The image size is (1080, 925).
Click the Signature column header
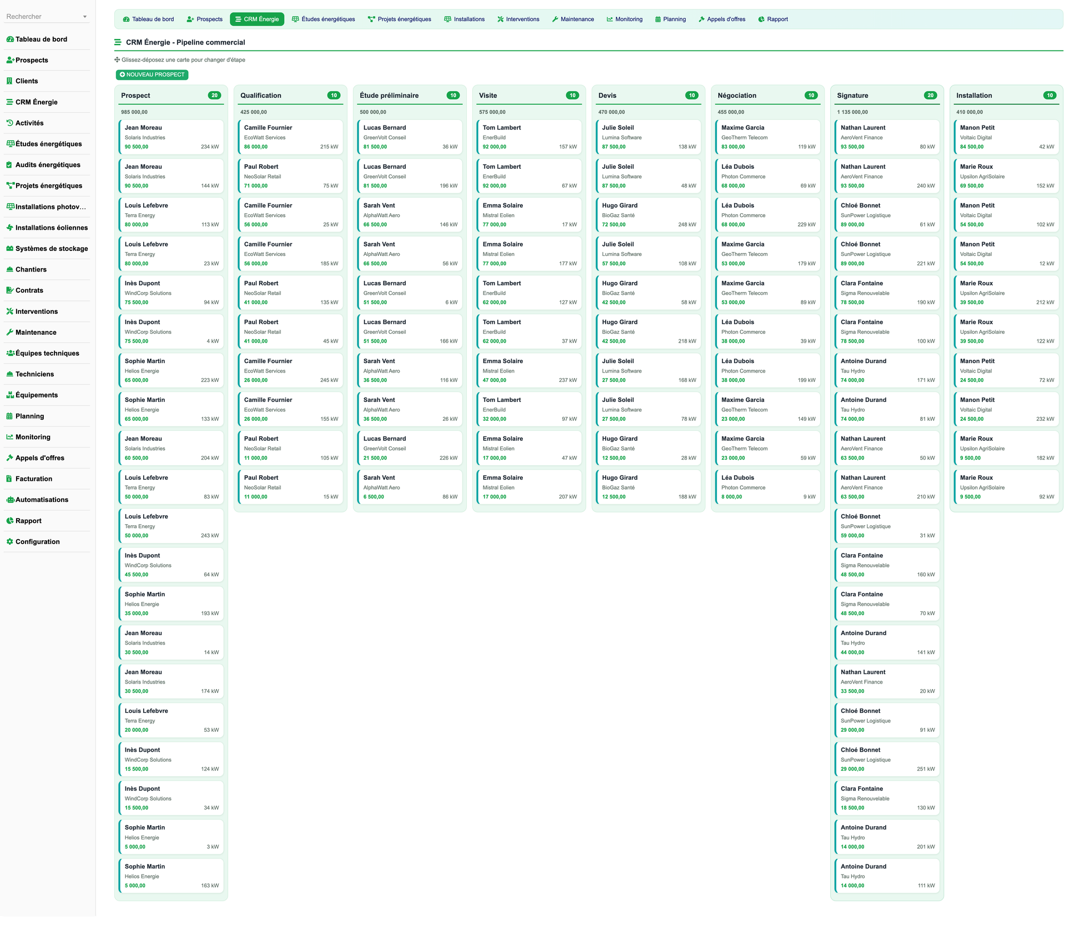tap(887, 95)
